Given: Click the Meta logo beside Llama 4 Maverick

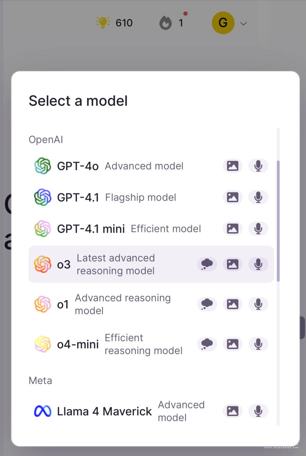Looking at the screenshot, I should (42, 411).
